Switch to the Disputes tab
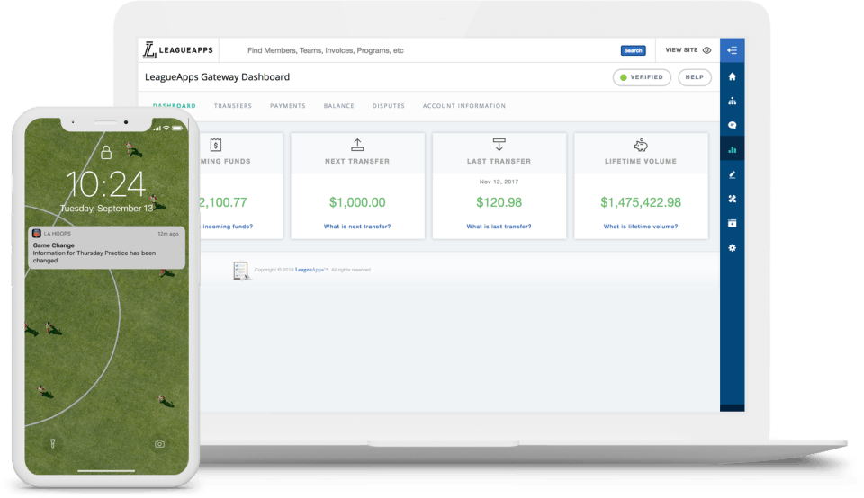The width and height of the screenshot is (864, 498). tap(389, 106)
